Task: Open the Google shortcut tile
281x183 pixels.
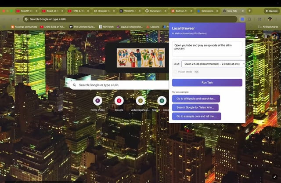Action: (x=119, y=104)
